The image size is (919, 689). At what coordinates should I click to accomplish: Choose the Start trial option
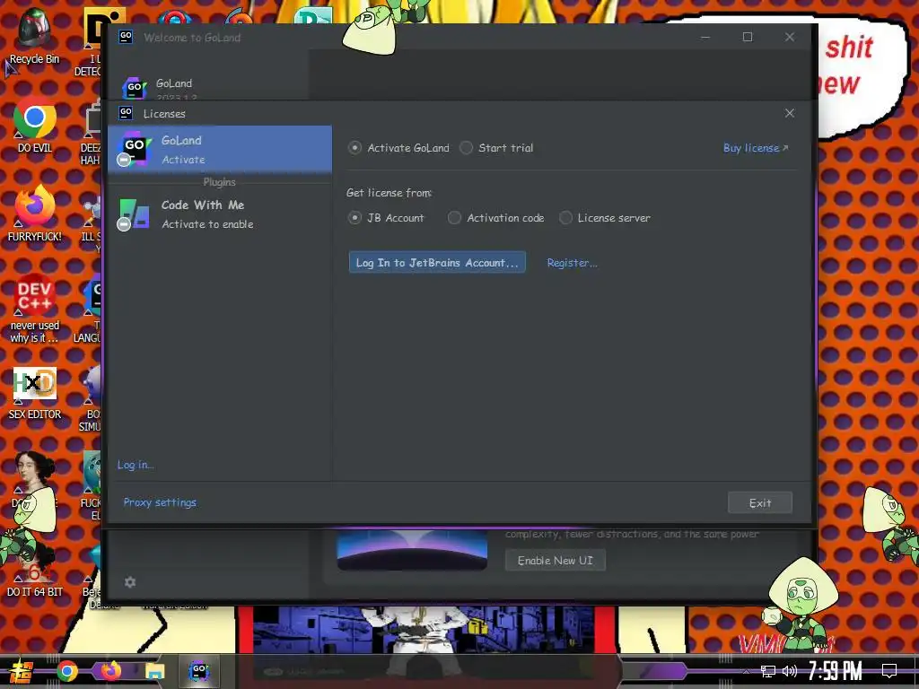[466, 148]
